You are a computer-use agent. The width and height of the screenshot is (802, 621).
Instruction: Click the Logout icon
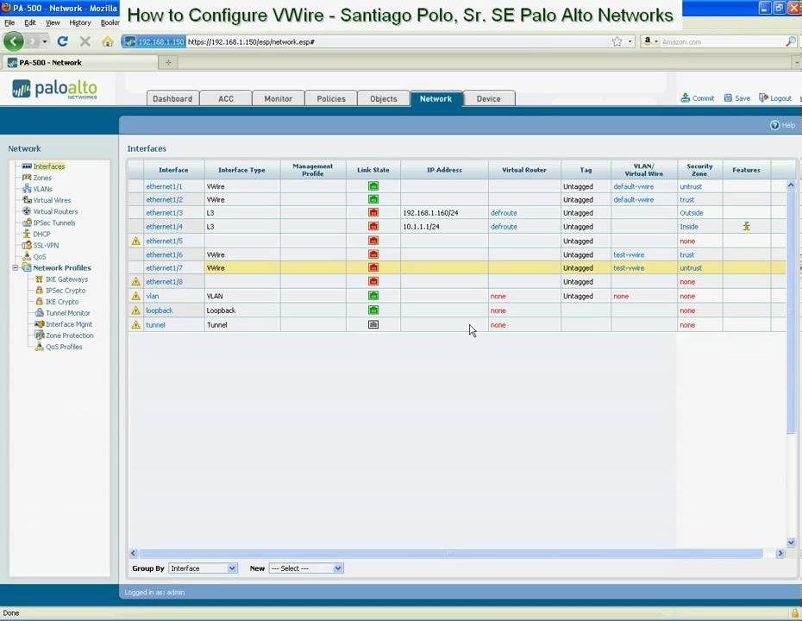tap(763, 97)
